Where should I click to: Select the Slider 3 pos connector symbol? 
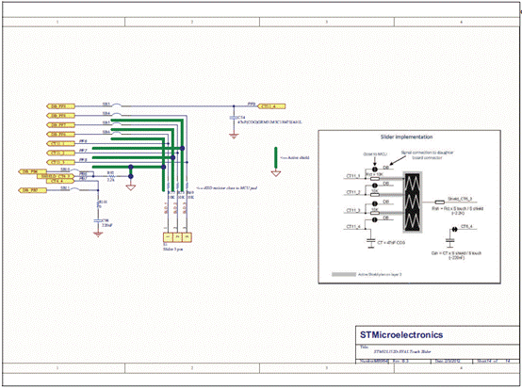pyautogui.click(x=177, y=237)
